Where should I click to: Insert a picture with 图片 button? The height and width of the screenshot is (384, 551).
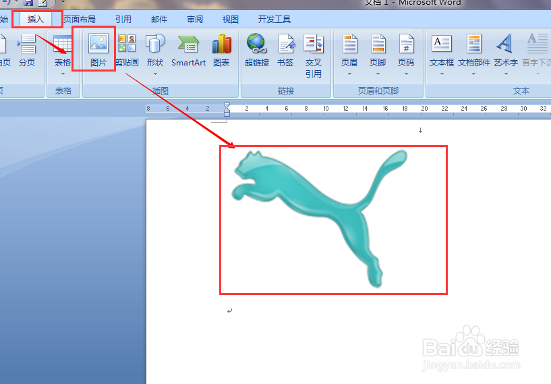(x=98, y=51)
